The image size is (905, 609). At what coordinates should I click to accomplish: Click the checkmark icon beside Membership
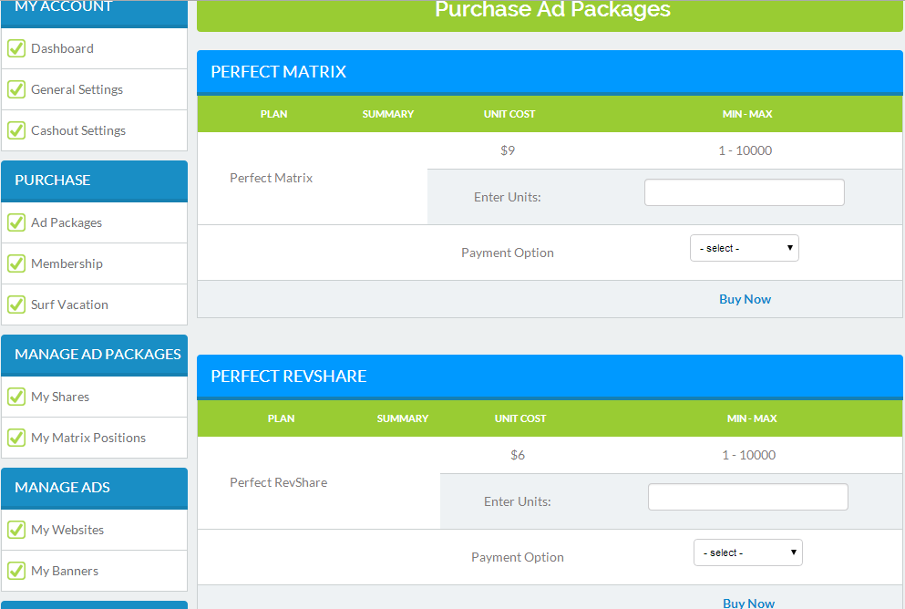(x=16, y=263)
